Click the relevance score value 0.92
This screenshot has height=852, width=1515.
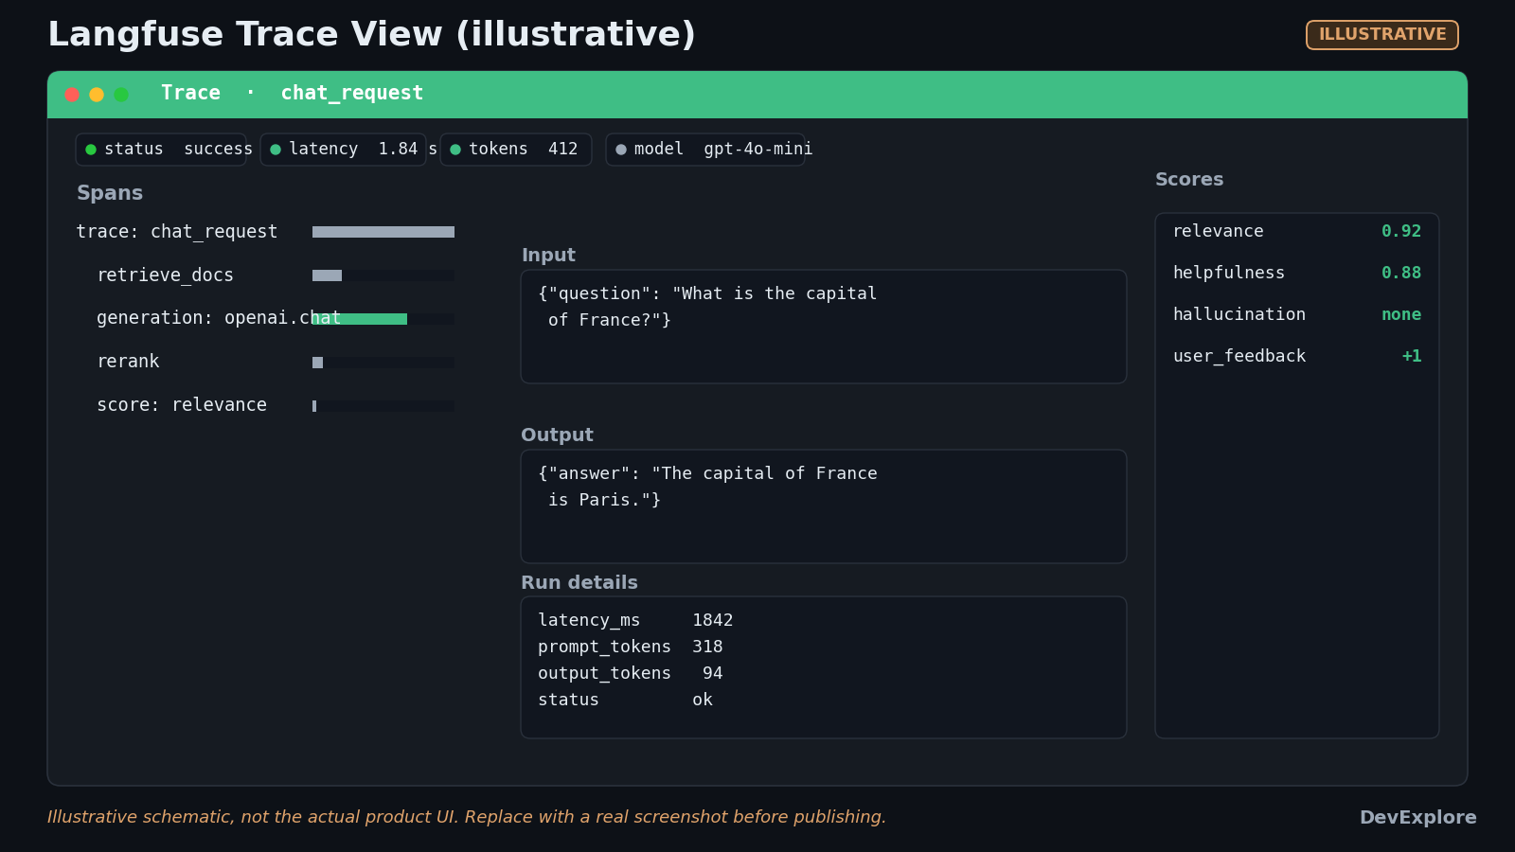(1401, 231)
